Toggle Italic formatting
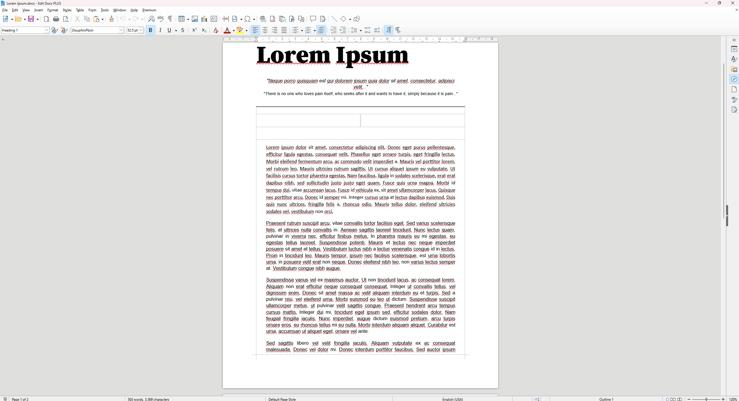Screen dimensions: 739x401 [160, 30]
